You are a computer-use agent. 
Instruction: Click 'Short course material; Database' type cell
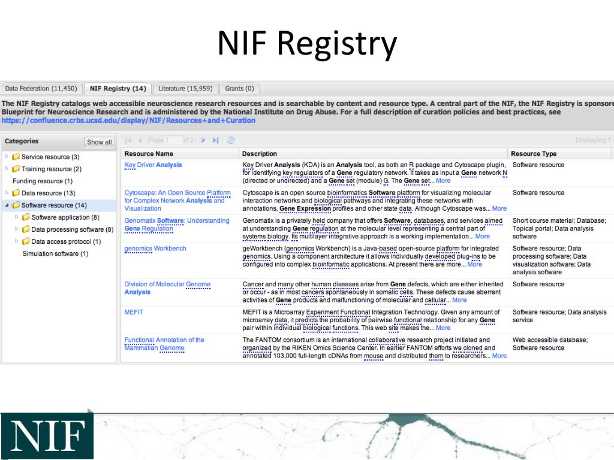coord(559,228)
